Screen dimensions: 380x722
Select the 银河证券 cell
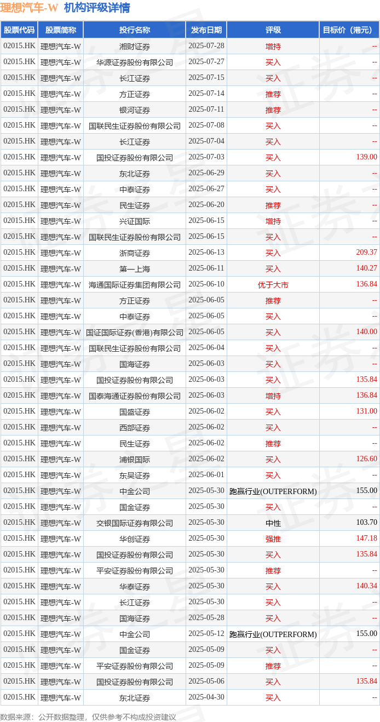click(135, 110)
